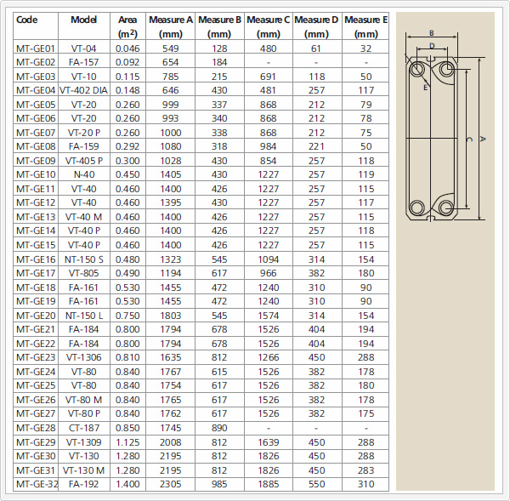Click Measure A value 646
The width and height of the screenshot is (510, 501).
click(171, 90)
